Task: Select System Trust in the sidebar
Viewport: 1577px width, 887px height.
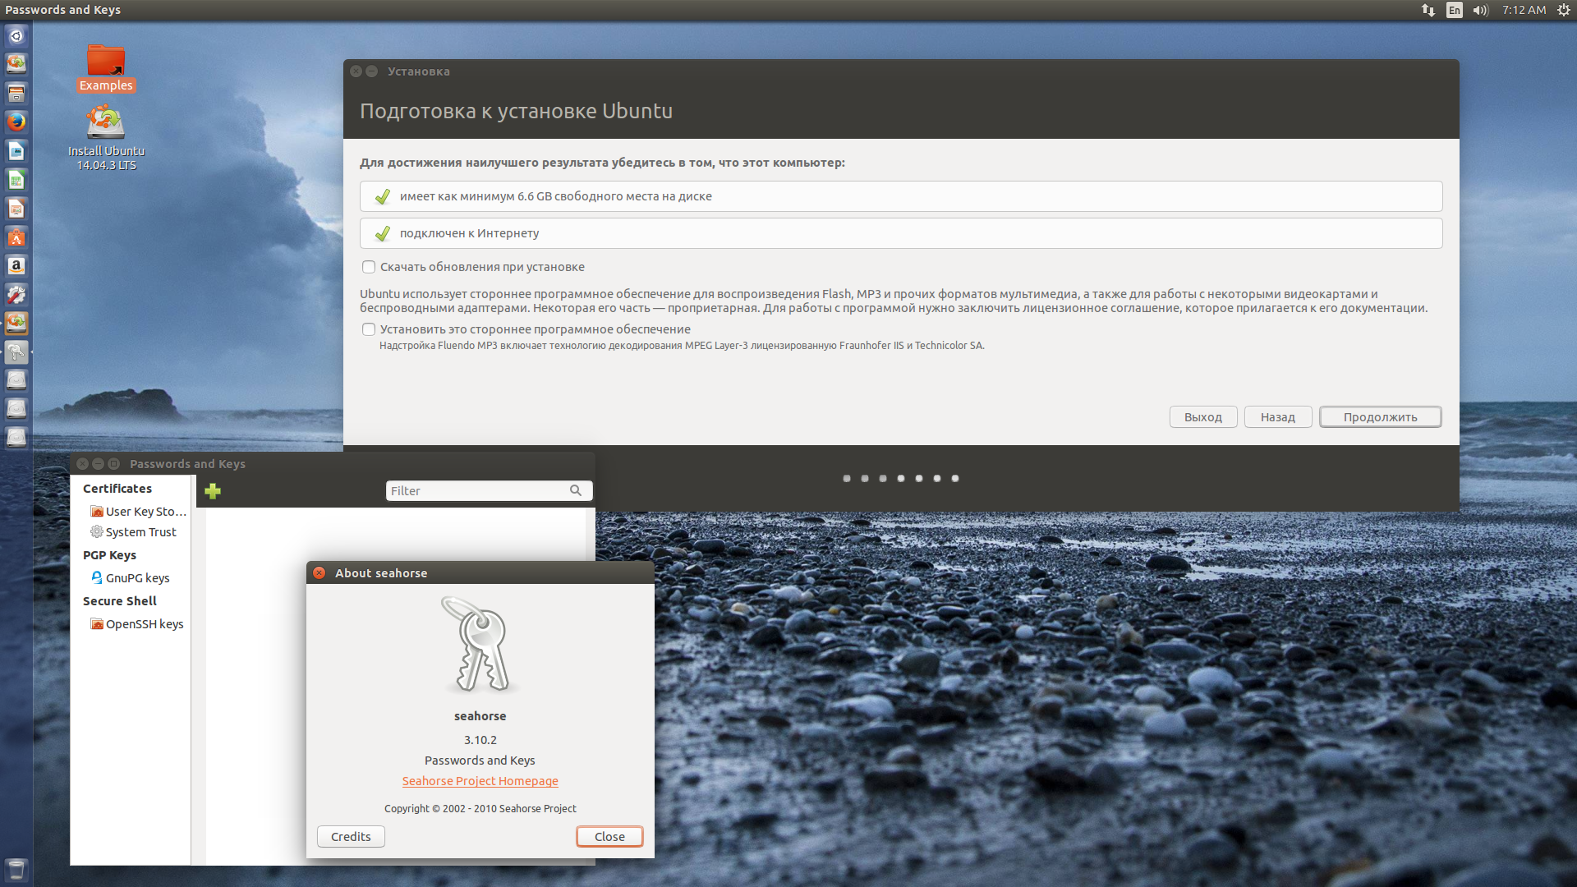Action: (x=133, y=532)
